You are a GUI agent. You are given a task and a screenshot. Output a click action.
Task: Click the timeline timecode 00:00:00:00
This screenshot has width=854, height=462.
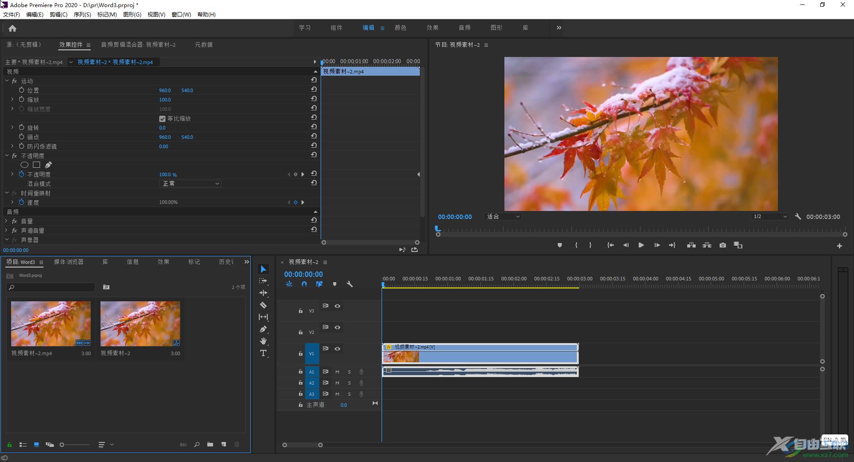[303, 274]
